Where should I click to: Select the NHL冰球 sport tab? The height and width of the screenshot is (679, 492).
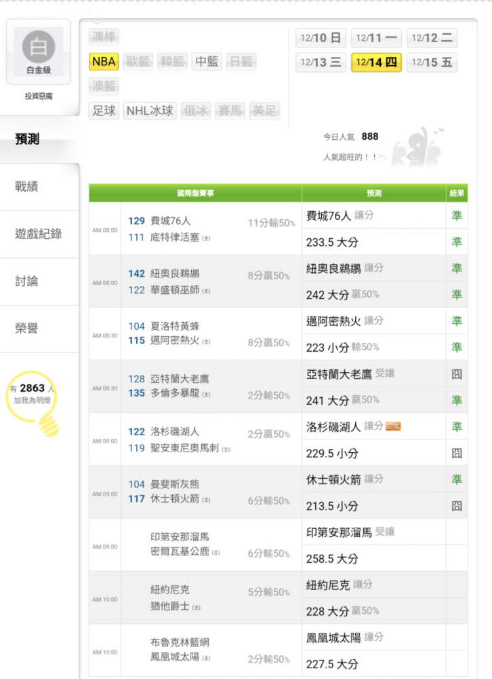click(150, 111)
